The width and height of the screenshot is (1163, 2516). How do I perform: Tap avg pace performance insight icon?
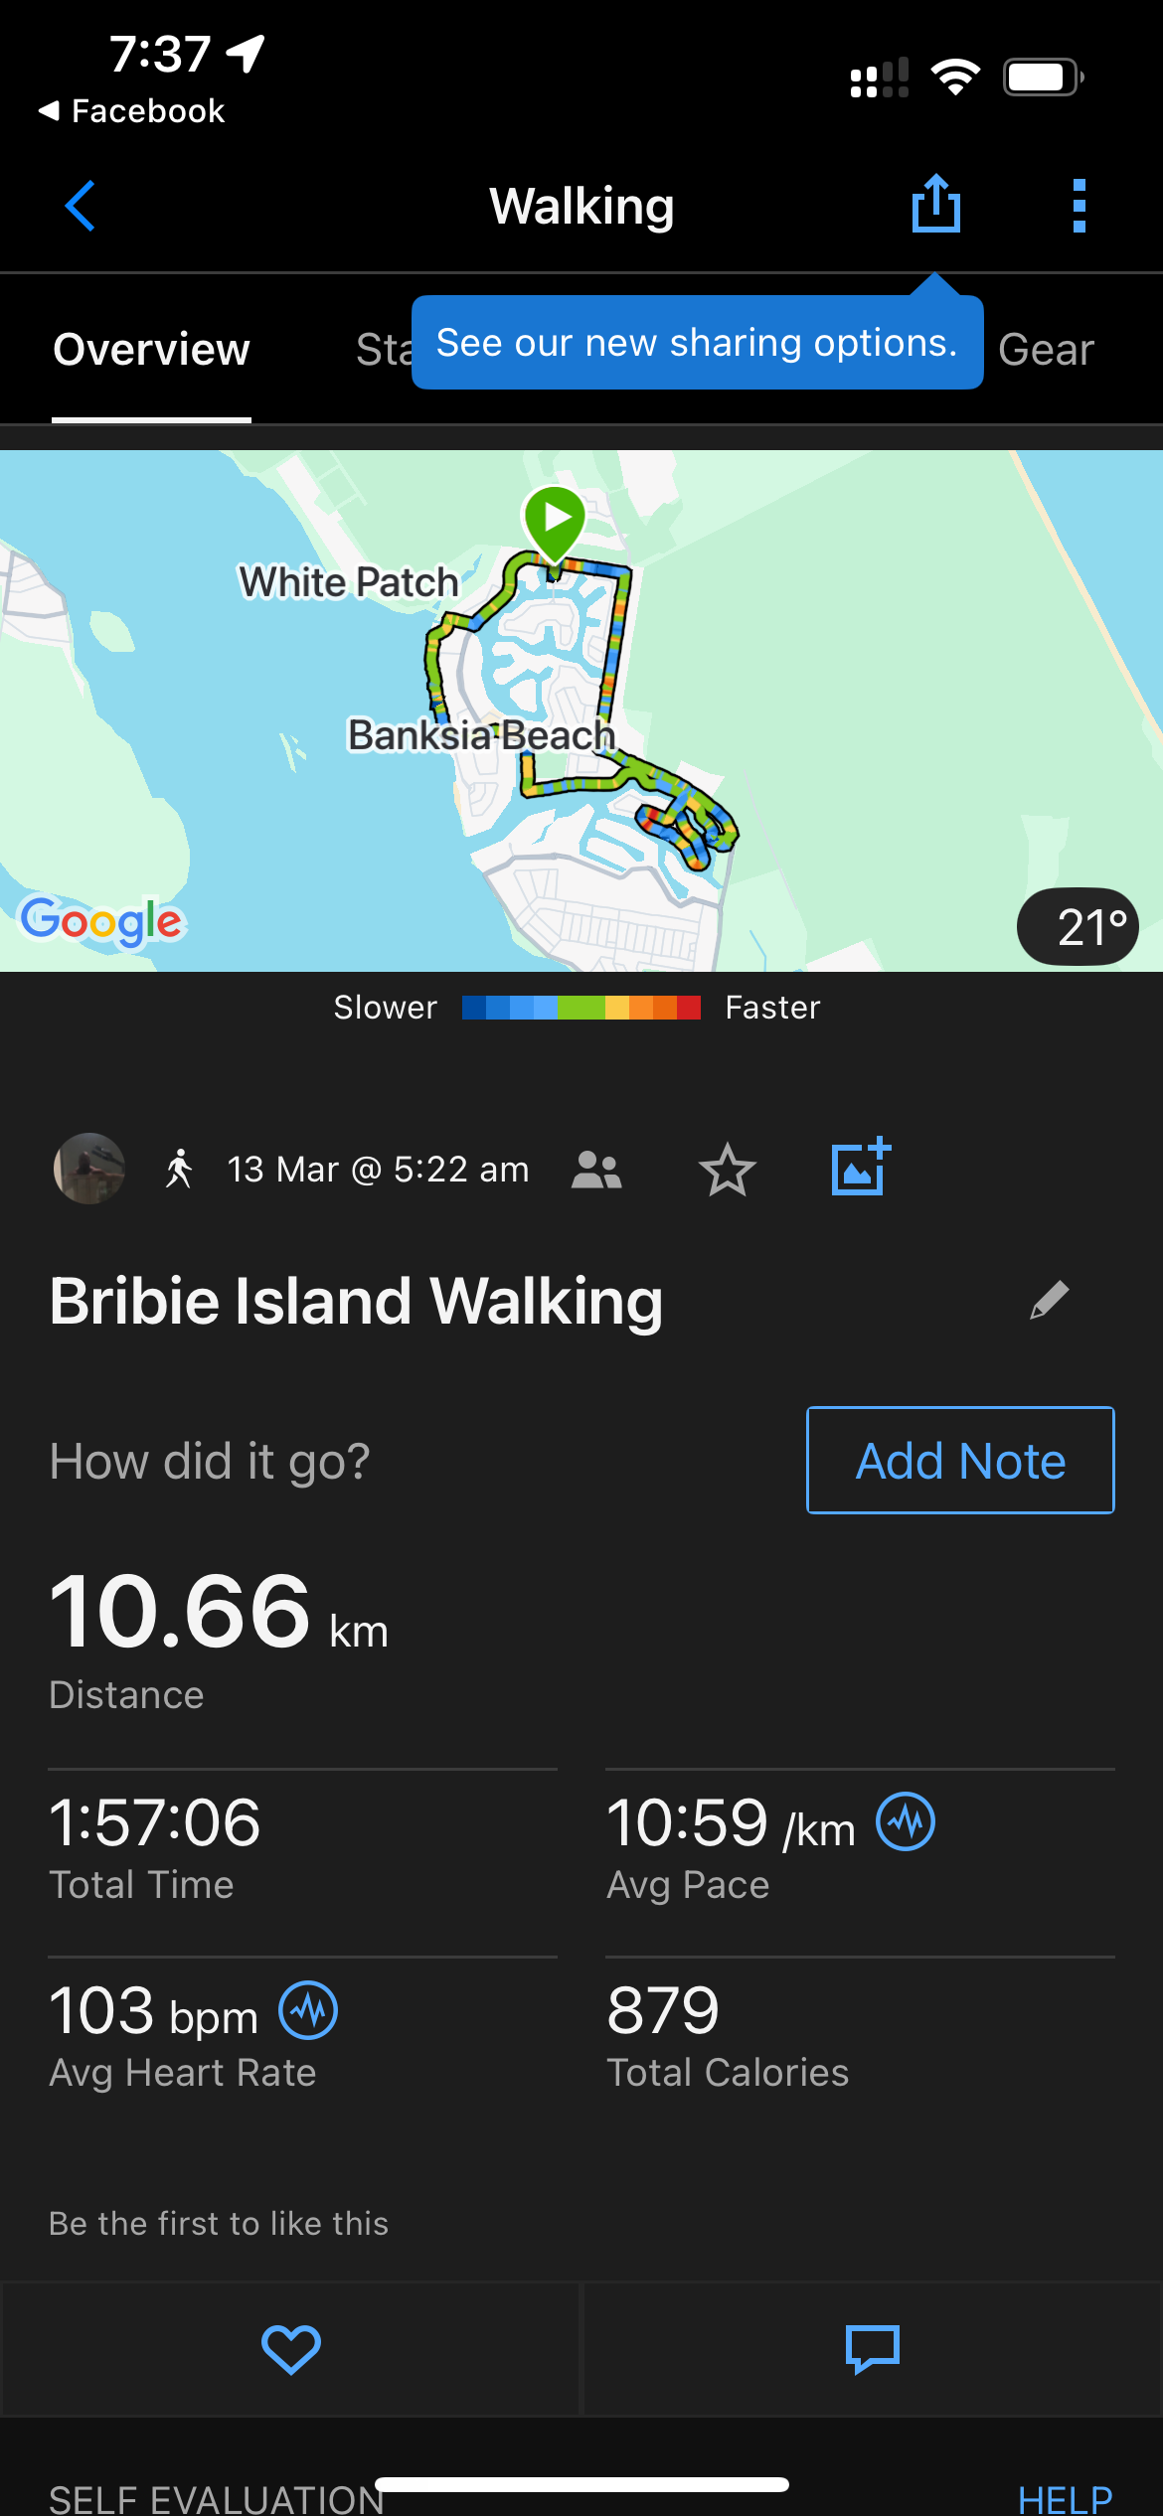[905, 1821]
